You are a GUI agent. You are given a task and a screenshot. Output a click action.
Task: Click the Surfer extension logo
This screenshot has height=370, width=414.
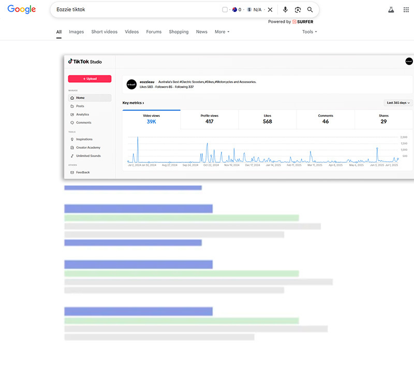pos(303,22)
